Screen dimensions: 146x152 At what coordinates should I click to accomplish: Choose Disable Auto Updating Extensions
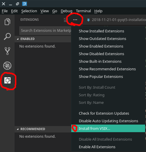pyautogui.click(x=108, y=121)
